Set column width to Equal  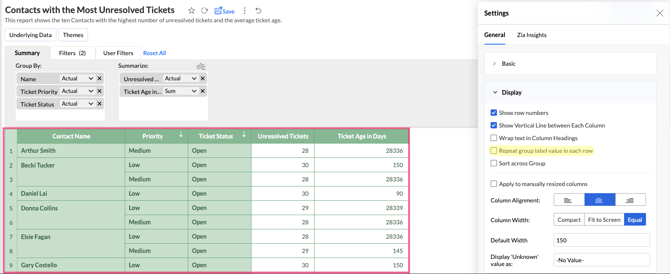click(x=635, y=220)
